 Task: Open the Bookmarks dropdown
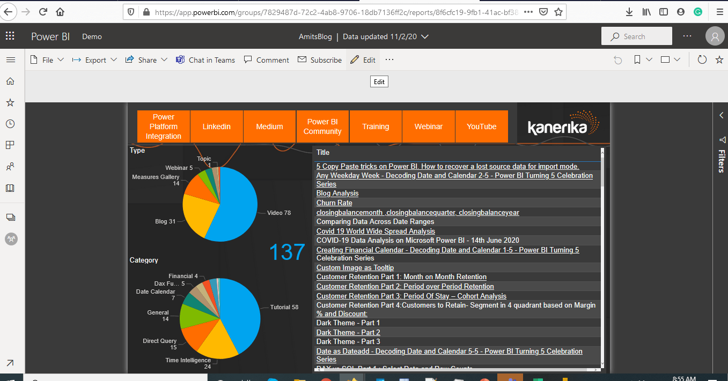tap(643, 59)
